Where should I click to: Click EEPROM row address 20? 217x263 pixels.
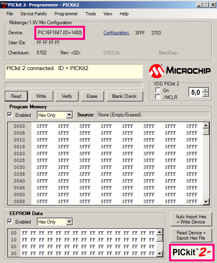14,247
